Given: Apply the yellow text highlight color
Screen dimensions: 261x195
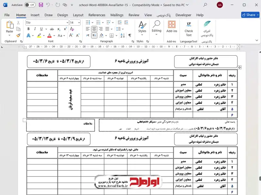Looking at the screenshot, I should 39,35.
